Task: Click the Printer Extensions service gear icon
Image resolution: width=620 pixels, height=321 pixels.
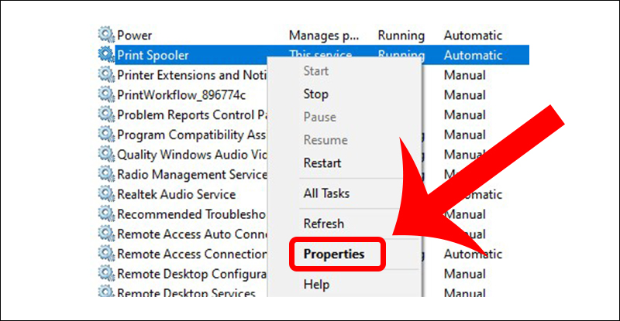Action: point(106,75)
